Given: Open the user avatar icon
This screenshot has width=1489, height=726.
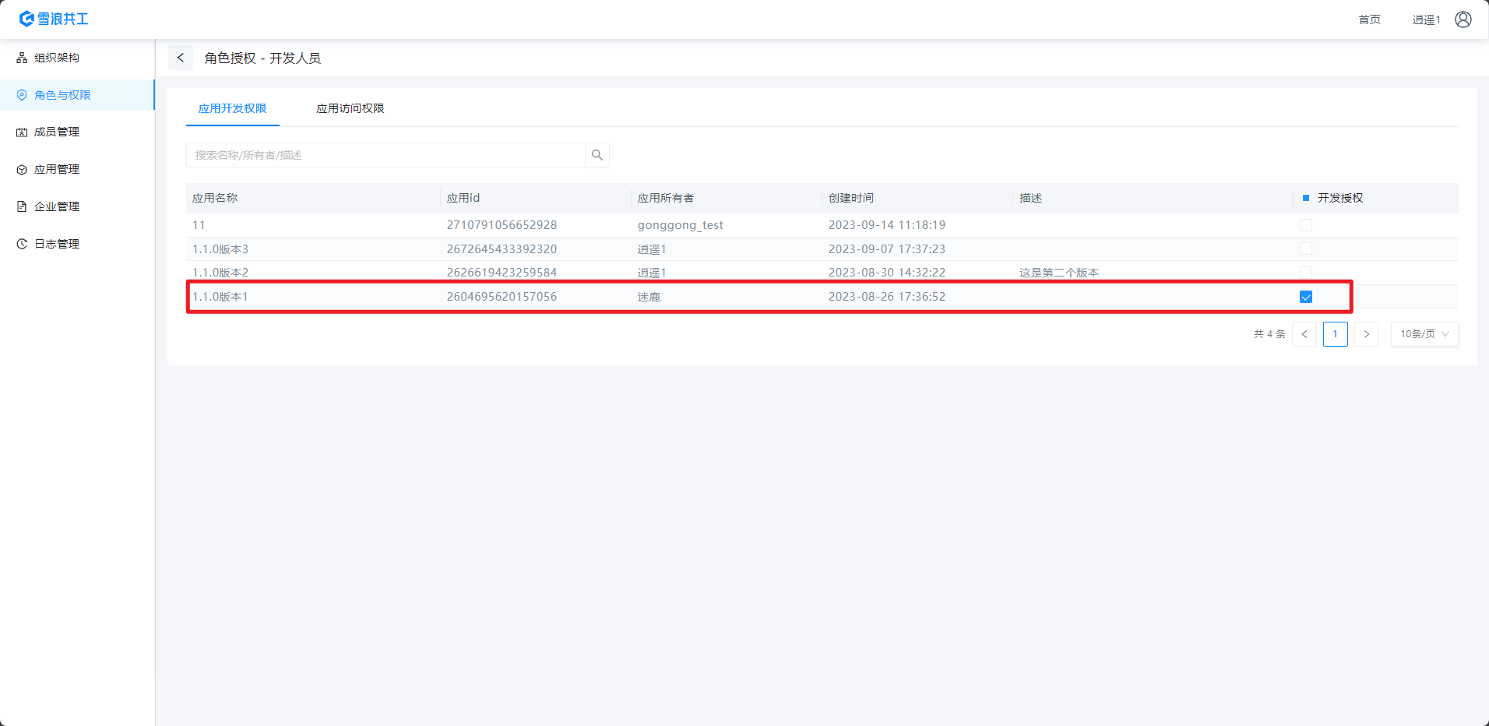Looking at the screenshot, I should pyautogui.click(x=1463, y=19).
